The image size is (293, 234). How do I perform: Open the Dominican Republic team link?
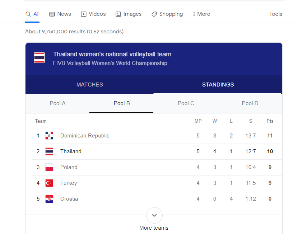tap(85, 136)
